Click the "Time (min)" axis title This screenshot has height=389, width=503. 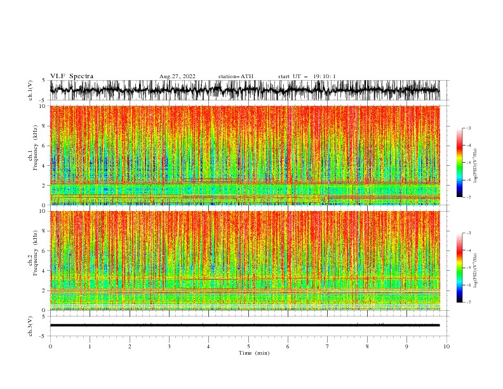click(254, 353)
